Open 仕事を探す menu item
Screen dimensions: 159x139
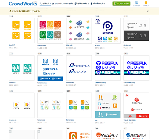[x=45, y=4]
